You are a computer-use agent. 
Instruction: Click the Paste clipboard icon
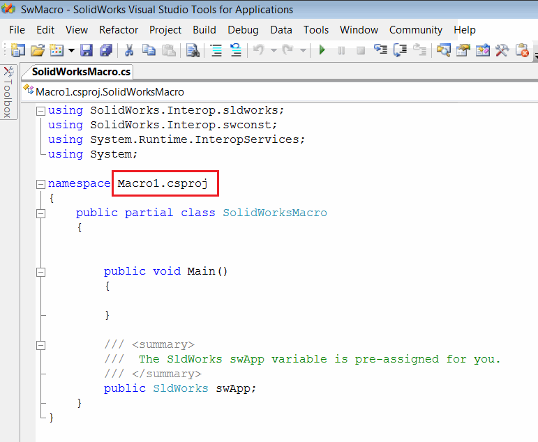(168, 50)
